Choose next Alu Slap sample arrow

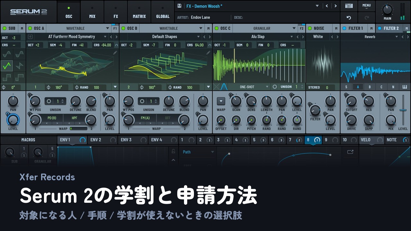click(303, 37)
